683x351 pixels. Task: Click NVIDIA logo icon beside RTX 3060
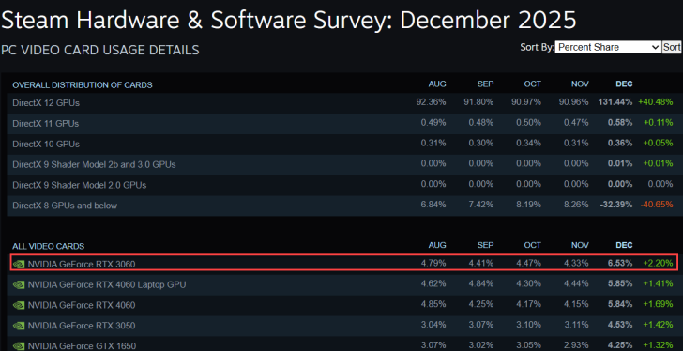pos(19,264)
